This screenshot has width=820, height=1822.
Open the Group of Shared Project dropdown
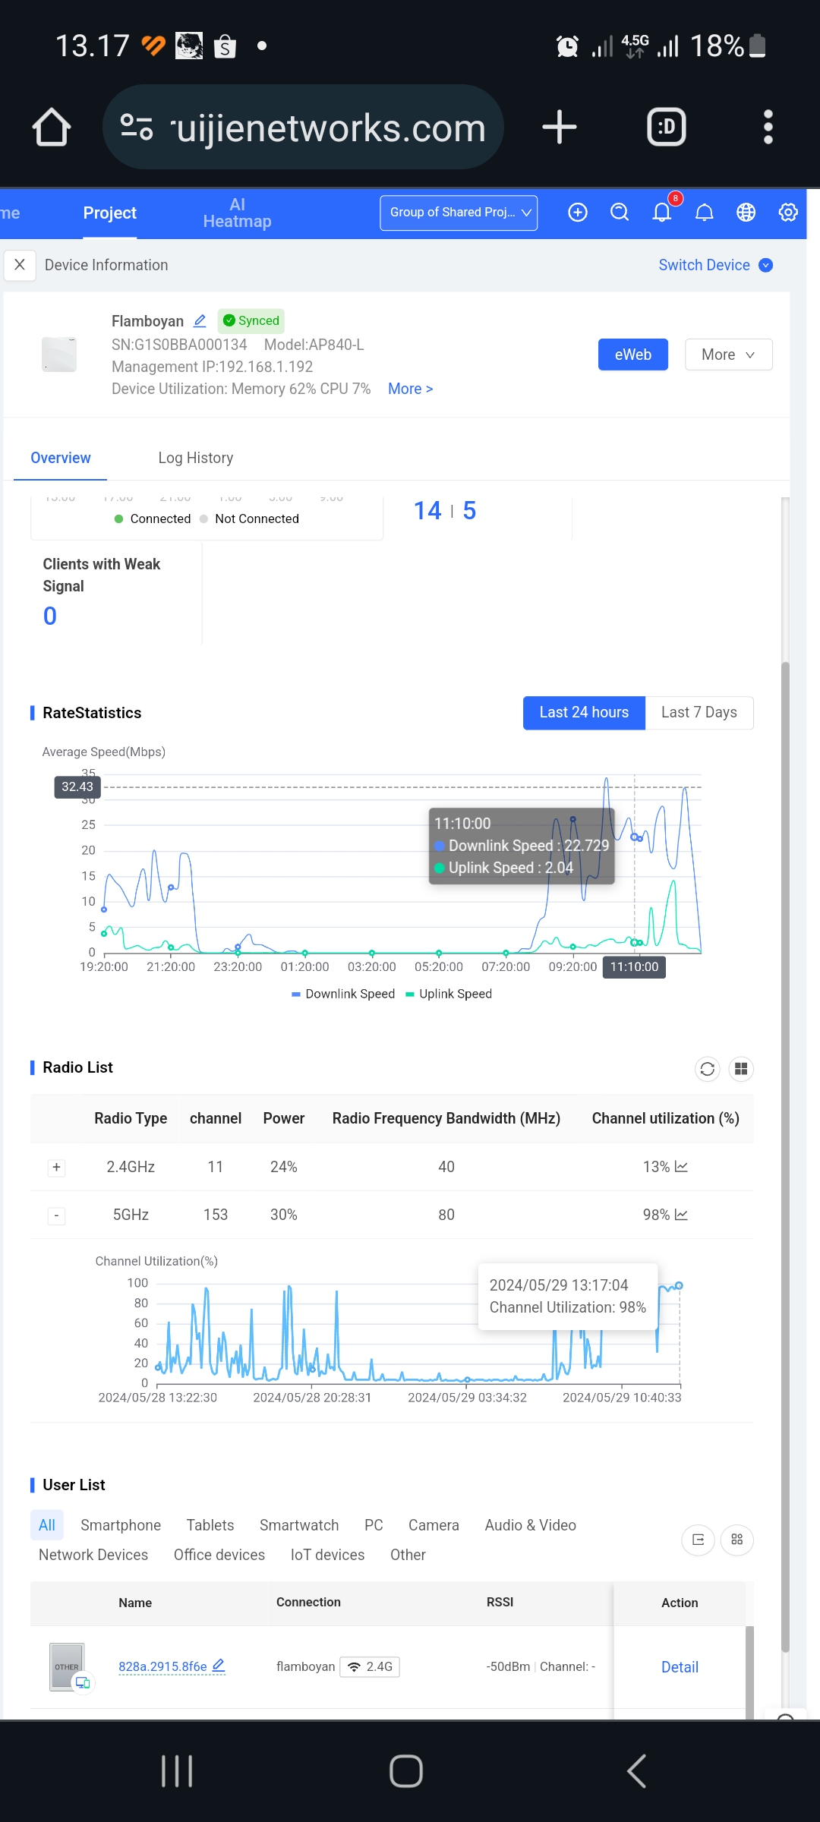pos(459,213)
